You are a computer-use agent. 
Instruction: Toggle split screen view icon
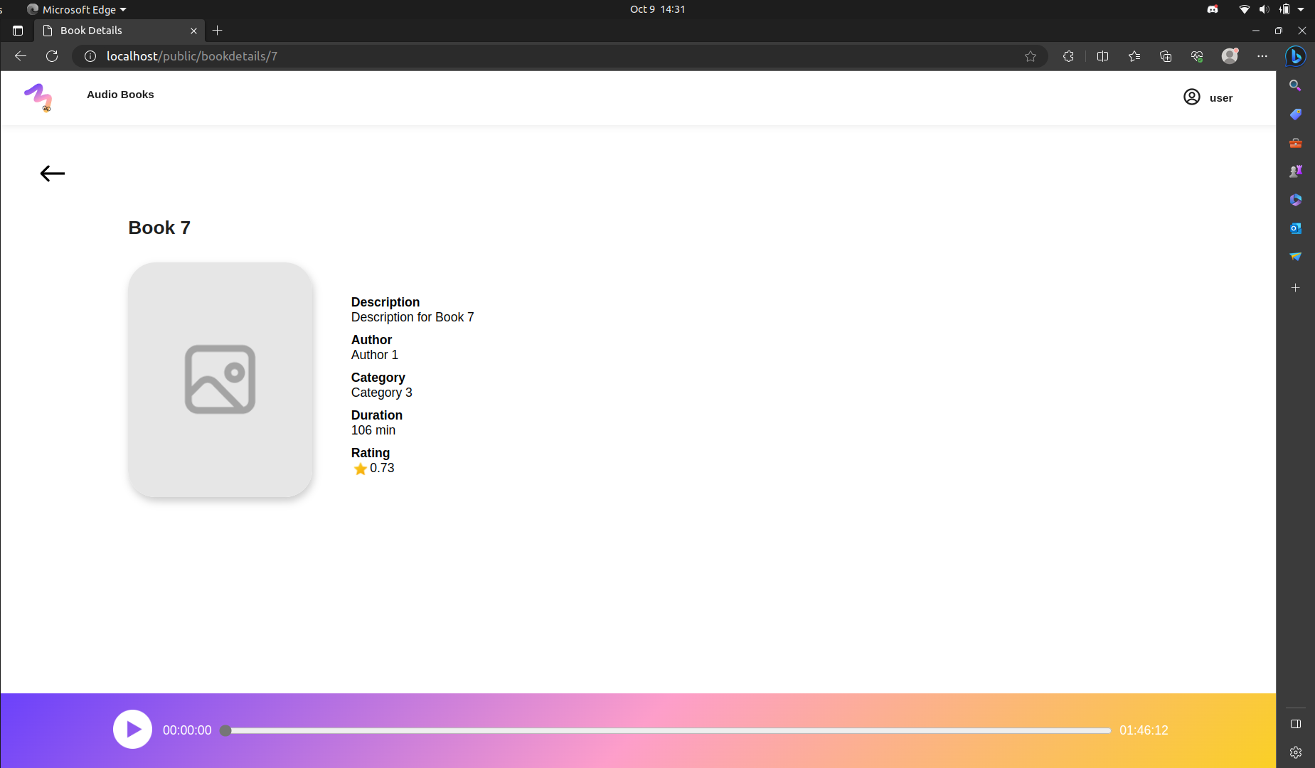[1103, 56]
